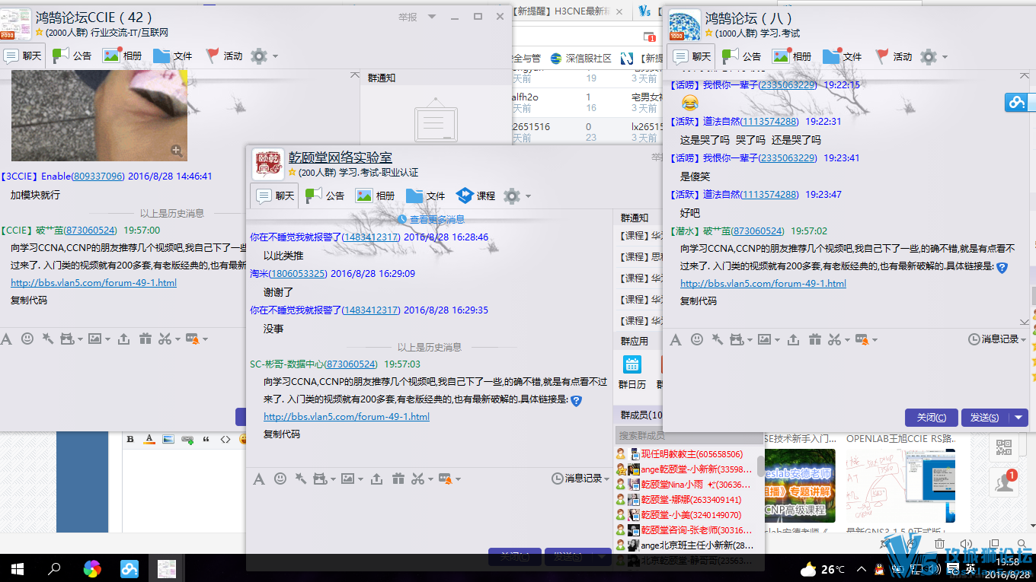Show hidden tray icons chevron
The image size is (1036, 582).
(x=861, y=569)
